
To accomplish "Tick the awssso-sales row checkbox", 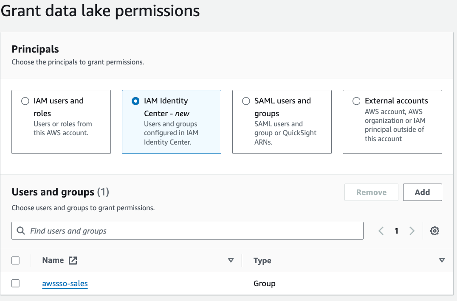I will 16,283.
